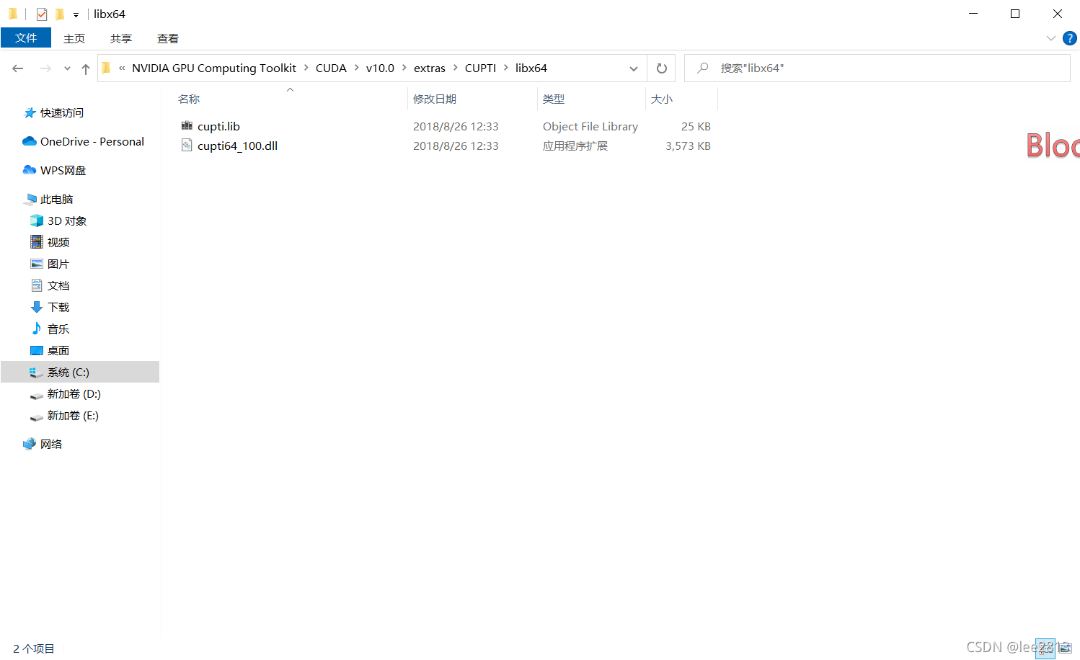The width and height of the screenshot is (1080, 660).
Task: Click the 音乐 note icon
Action: tap(37, 329)
